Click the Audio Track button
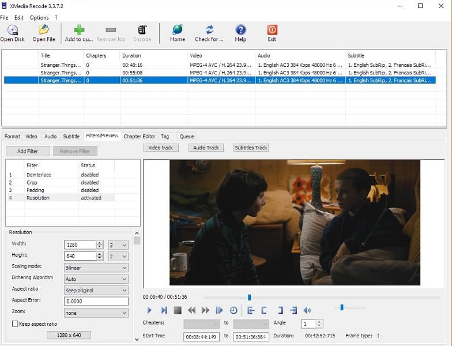This screenshot has width=452, height=346. pyautogui.click(x=206, y=148)
